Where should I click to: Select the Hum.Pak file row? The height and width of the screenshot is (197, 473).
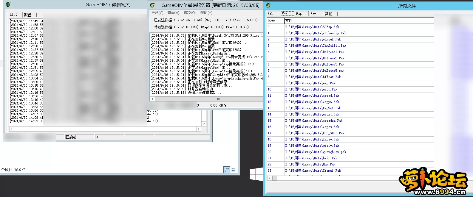pyautogui.click(x=350, y=164)
